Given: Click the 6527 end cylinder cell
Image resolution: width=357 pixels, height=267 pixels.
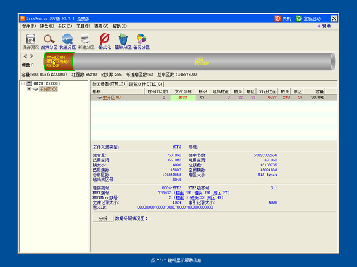Looking at the screenshot, I should tap(272, 97).
